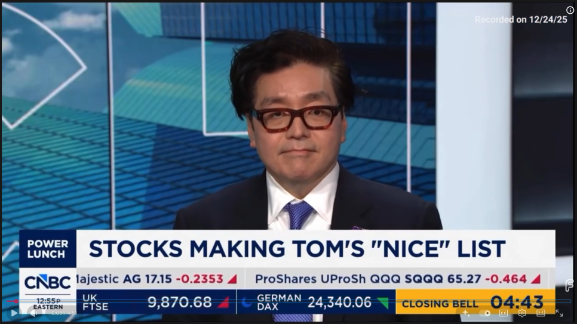Switch to theater mode view

click(541, 313)
